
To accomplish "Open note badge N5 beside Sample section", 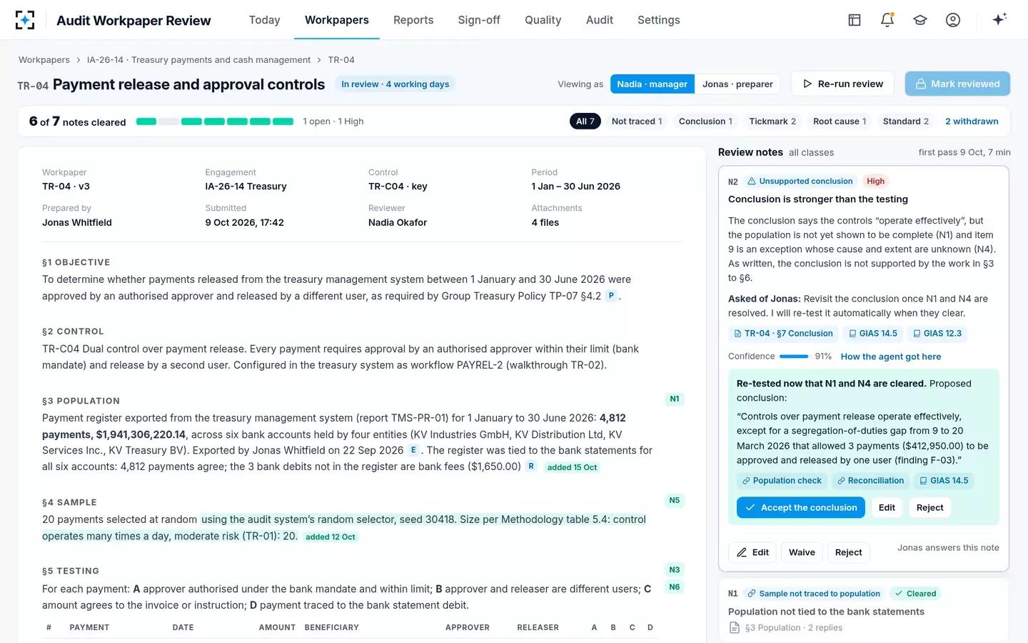I will (675, 500).
